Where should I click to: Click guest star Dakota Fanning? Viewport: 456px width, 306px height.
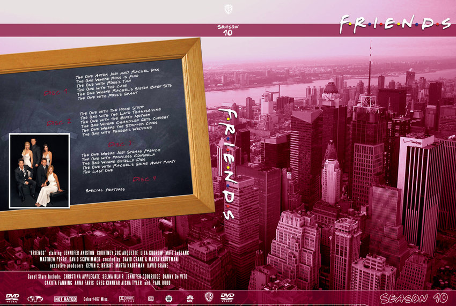[x=58, y=283]
